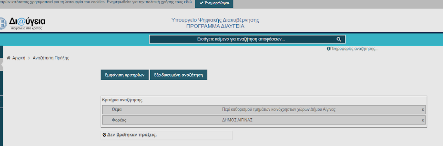Remove the Φορέας search criterion
The image size is (443, 146).
pyautogui.click(x=423, y=120)
